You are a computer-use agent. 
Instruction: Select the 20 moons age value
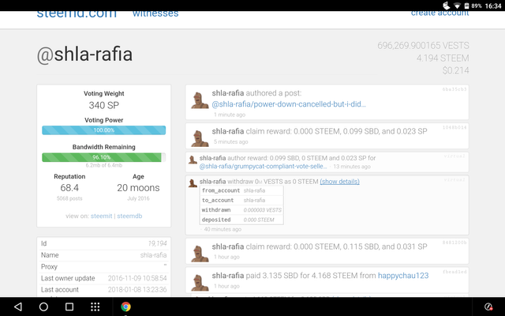[138, 188]
